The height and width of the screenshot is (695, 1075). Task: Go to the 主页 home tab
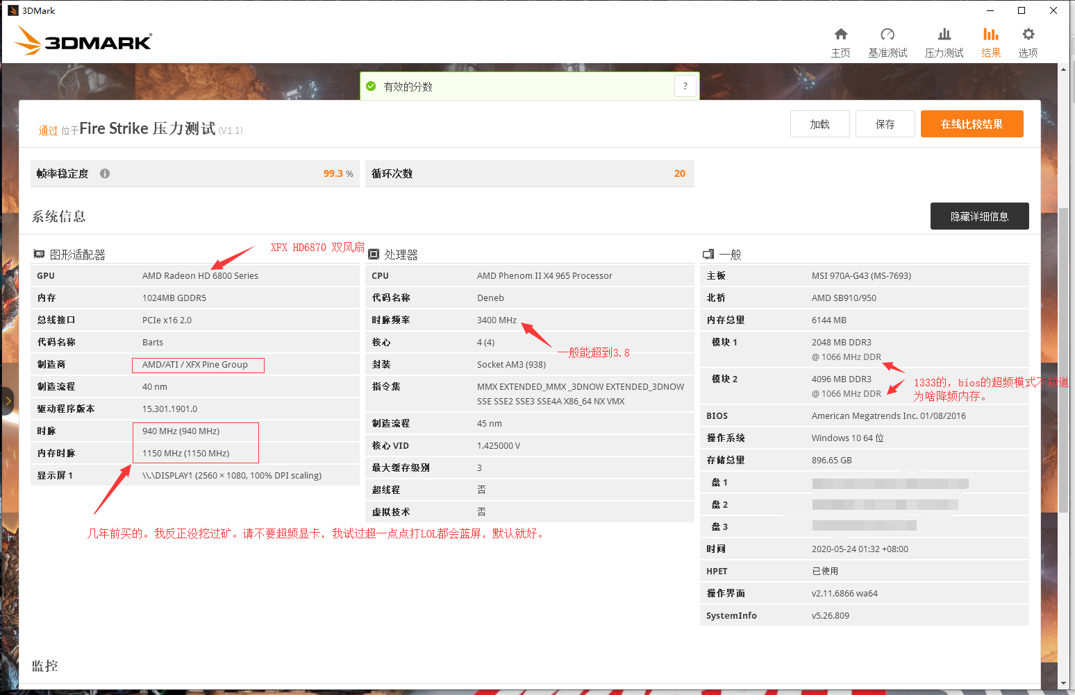tap(840, 43)
